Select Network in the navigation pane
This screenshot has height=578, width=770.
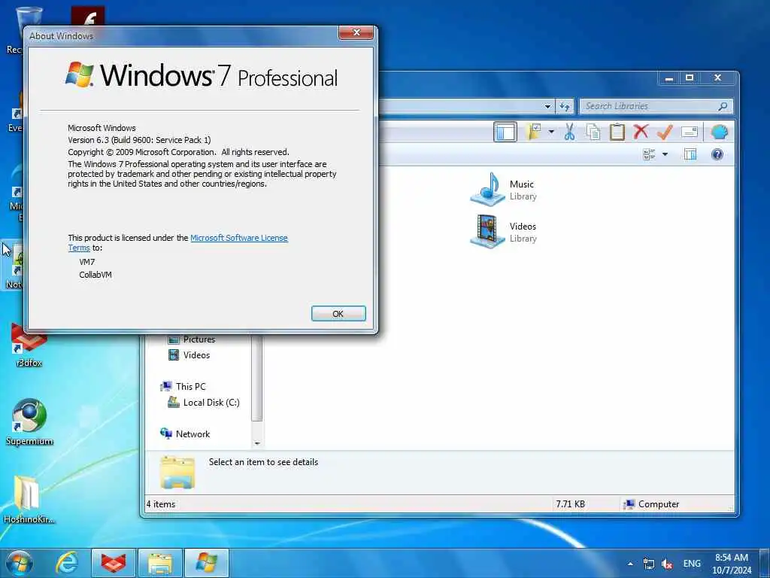point(185,433)
